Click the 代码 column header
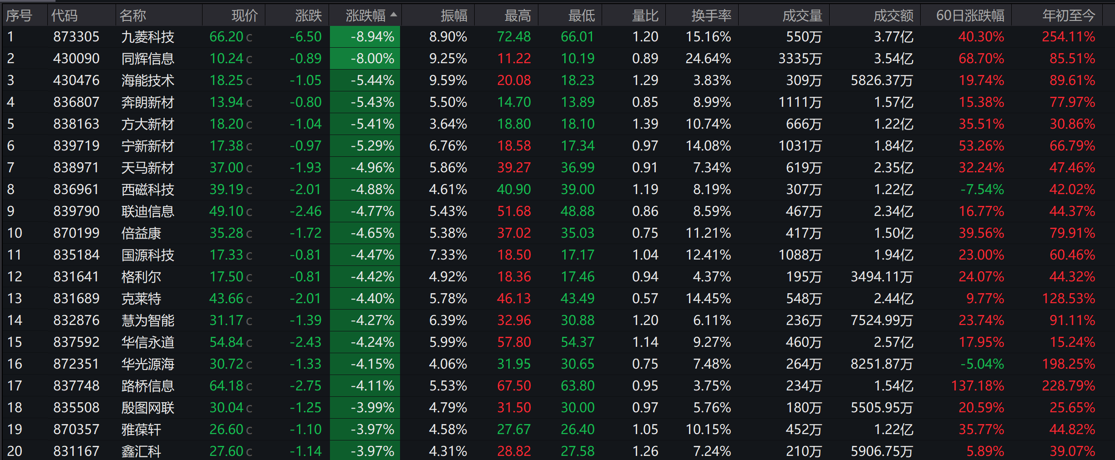 (64, 15)
